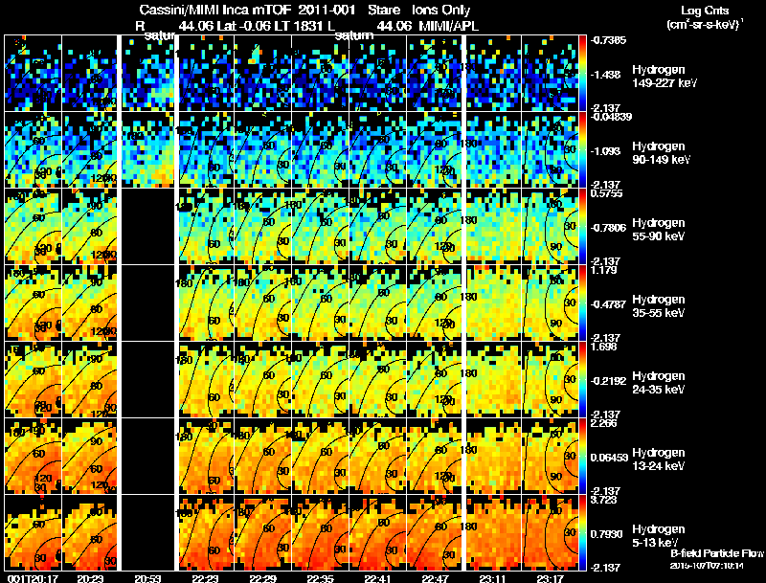
Task: Click the '2015-107T07:10:14' creation timestamp
Action: pos(707,566)
